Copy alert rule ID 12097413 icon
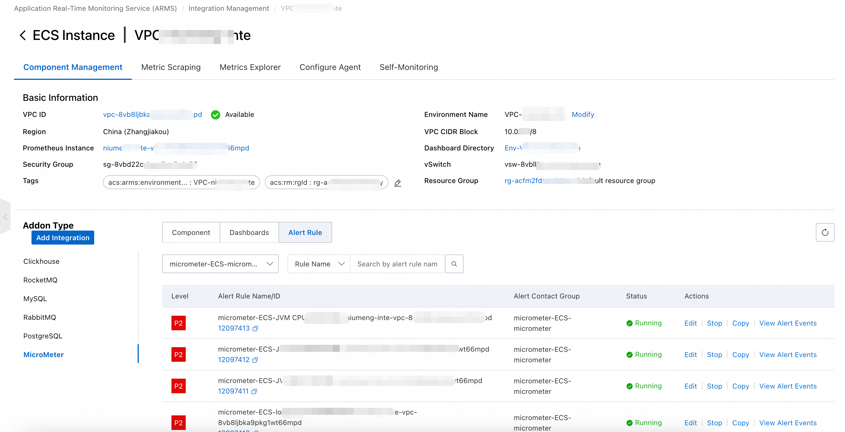 point(255,328)
